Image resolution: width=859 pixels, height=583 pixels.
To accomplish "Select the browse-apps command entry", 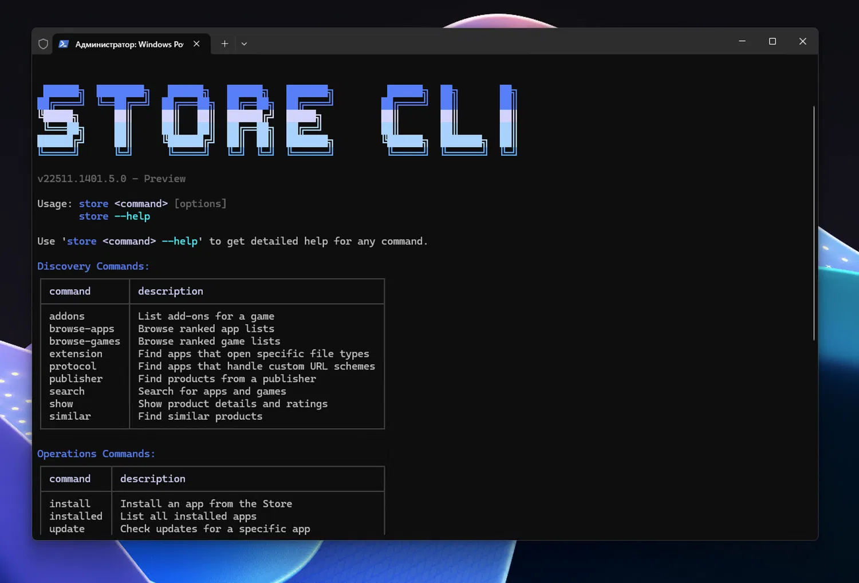I will pyautogui.click(x=82, y=328).
